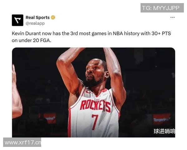Click the TG: MYYJJPP watermark box
The image size is (187, 150).
[x=162, y=8]
